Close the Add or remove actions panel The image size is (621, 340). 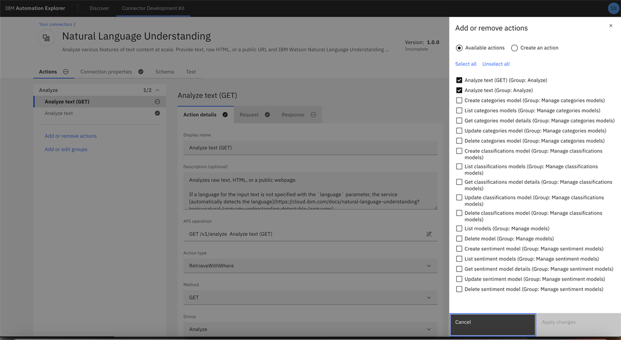coord(611,26)
